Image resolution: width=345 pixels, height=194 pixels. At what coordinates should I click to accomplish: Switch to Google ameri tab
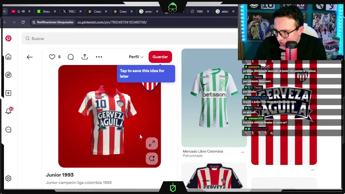(146, 11)
